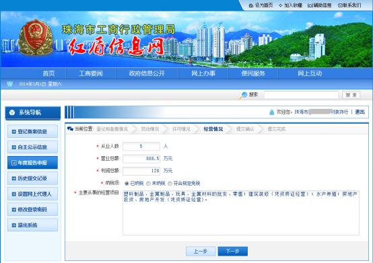The width and height of the screenshot is (373, 263).
Task: Open the 政府信息公开 menu item
Action: (x=147, y=73)
